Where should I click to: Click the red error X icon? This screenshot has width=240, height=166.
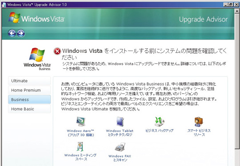57,51
